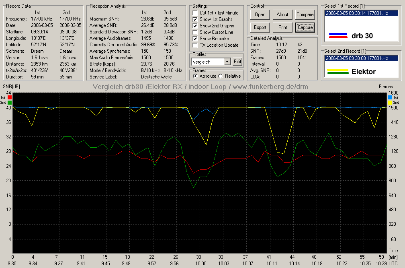
Task: Click the Maximum SNR 28.6dB value
Action: 148,19
